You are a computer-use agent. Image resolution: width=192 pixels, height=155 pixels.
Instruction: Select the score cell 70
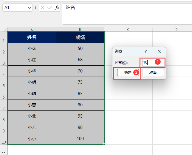(x=80, y=71)
